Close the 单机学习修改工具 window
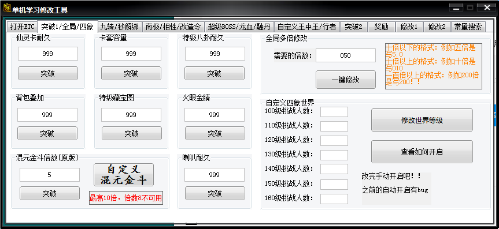The height and width of the screenshot is (229, 499). click(x=487, y=8)
